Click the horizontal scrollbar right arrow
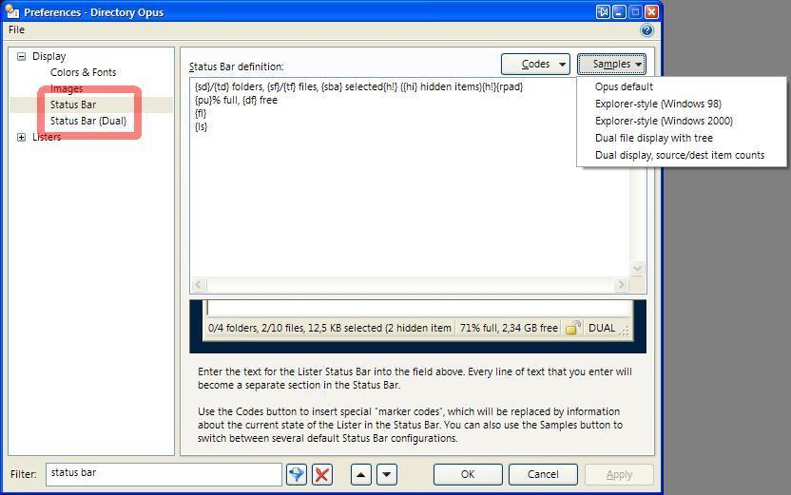Viewport: 791px width, 495px height. click(x=621, y=285)
